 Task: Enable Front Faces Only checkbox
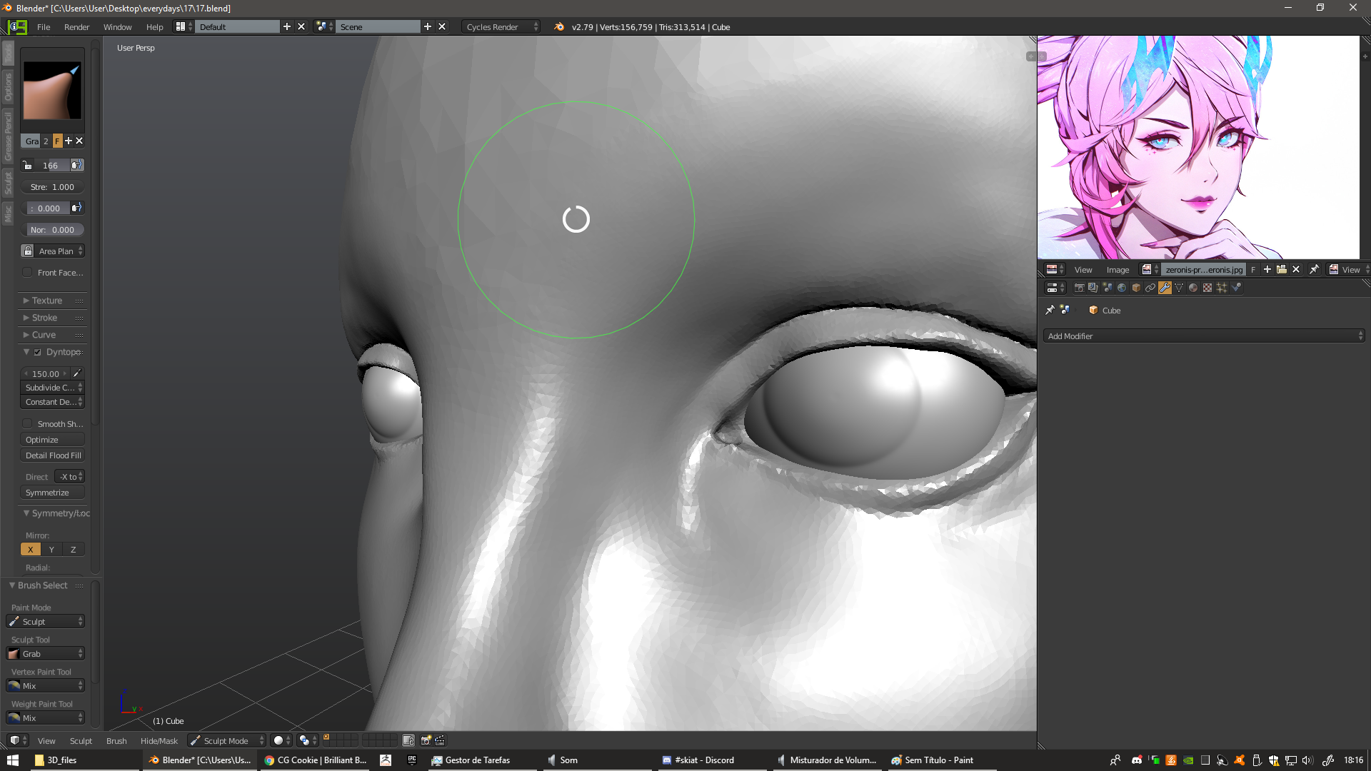27,272
